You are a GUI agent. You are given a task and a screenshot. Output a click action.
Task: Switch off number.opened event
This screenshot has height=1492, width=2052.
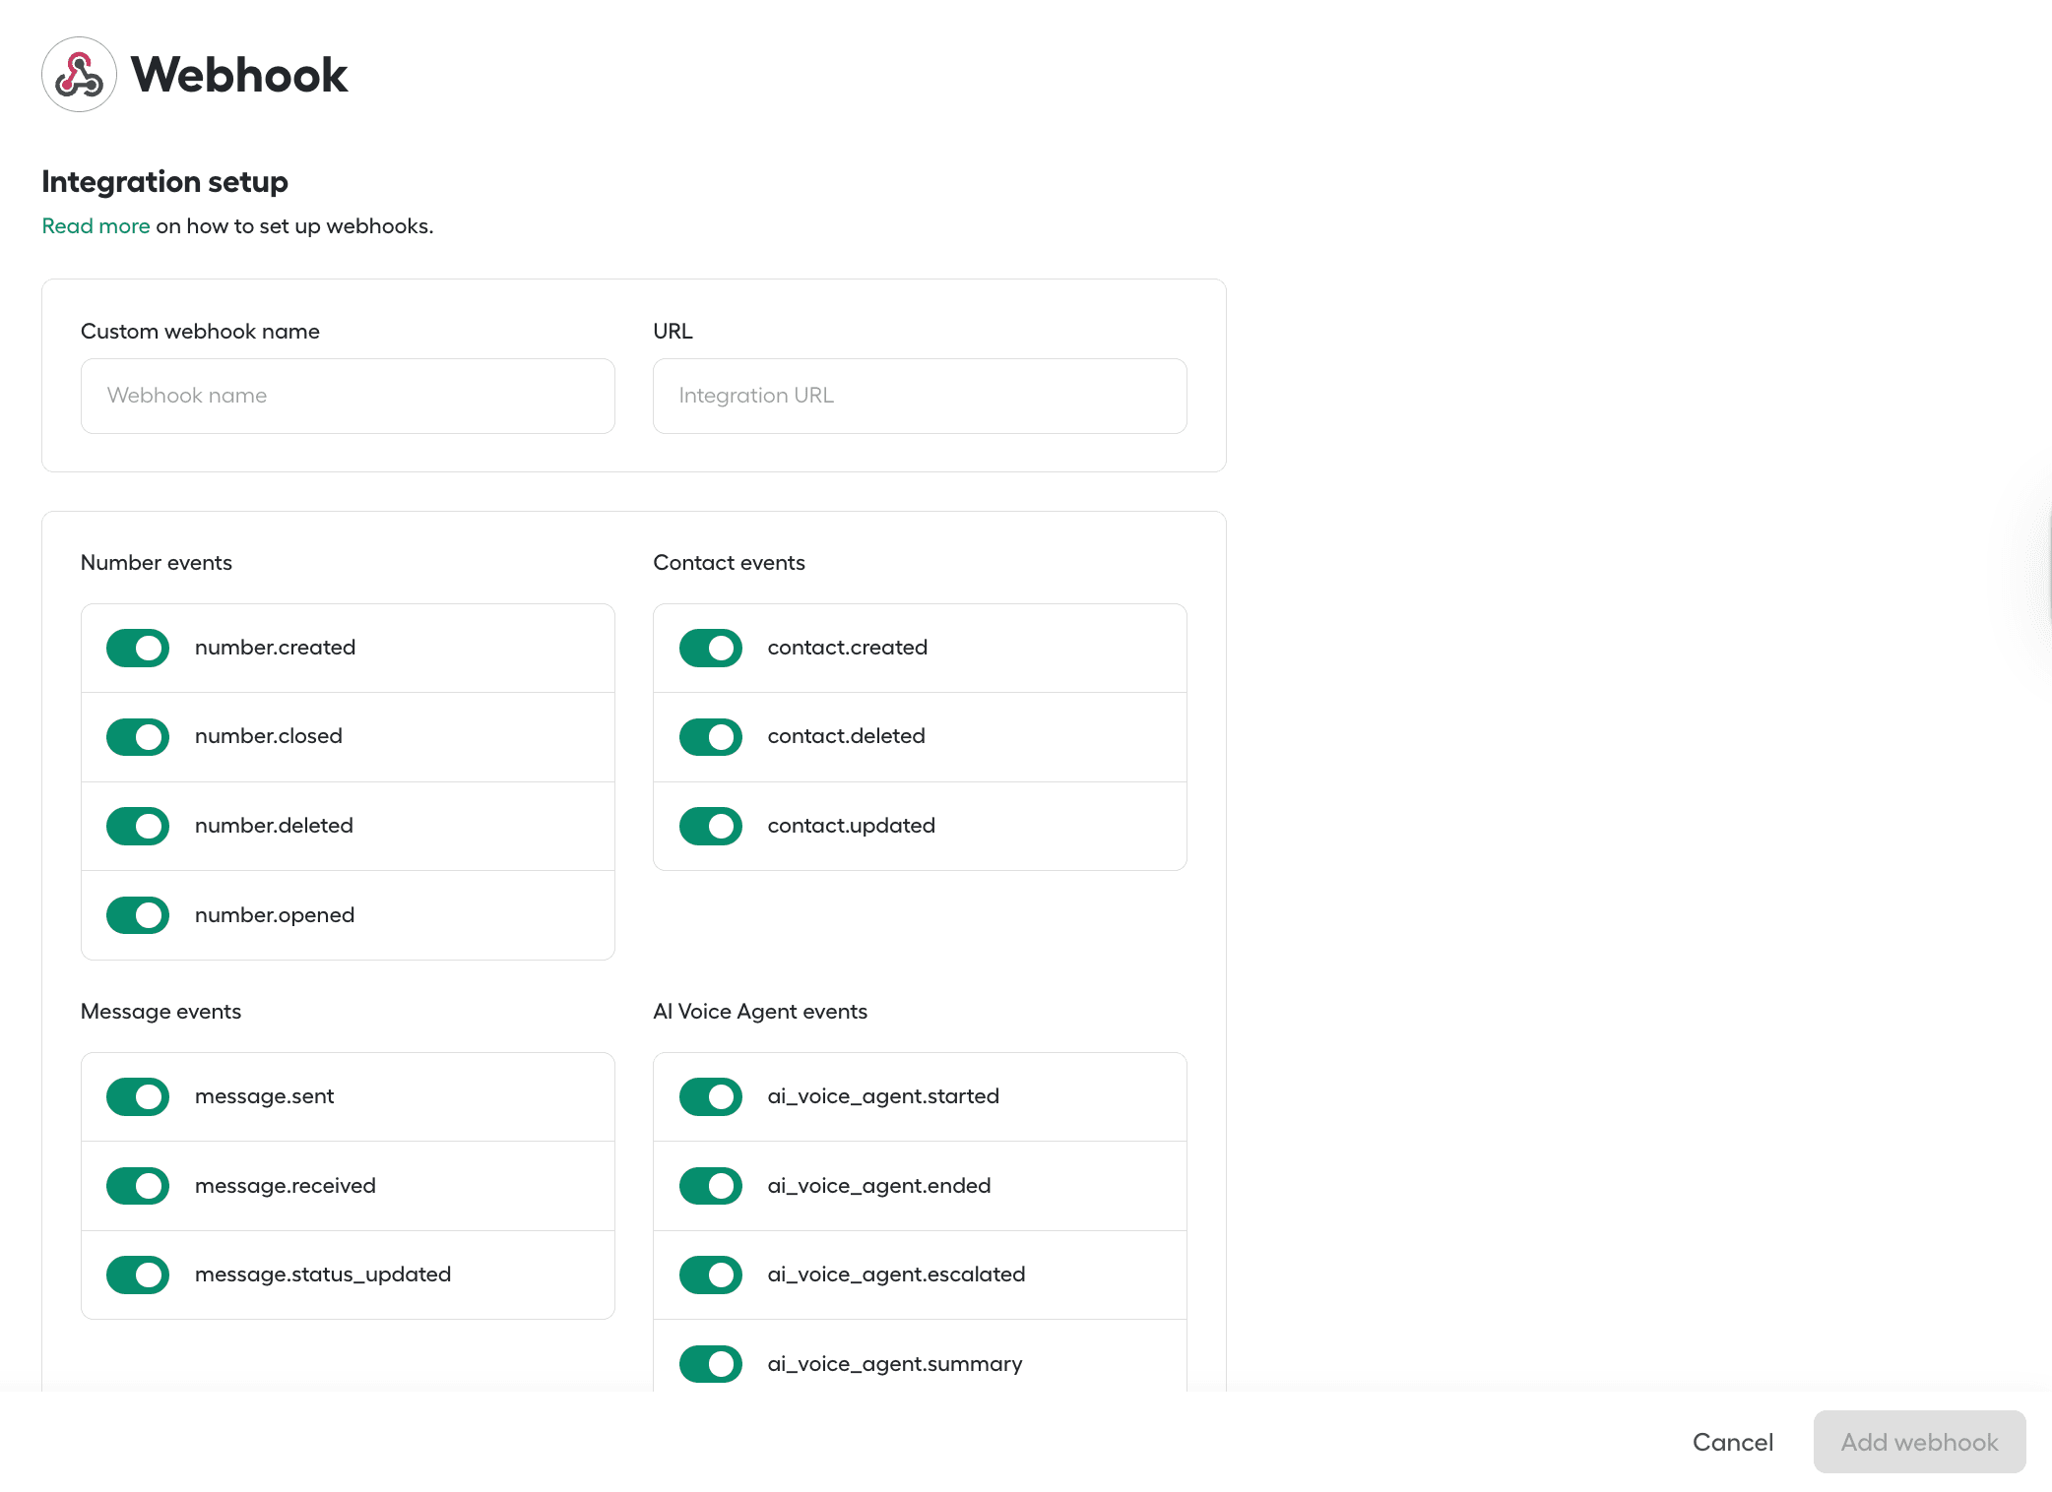click(138, 915)
